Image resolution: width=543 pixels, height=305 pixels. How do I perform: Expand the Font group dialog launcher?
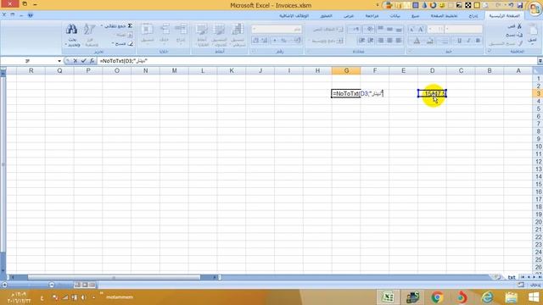tap(410, 51)
